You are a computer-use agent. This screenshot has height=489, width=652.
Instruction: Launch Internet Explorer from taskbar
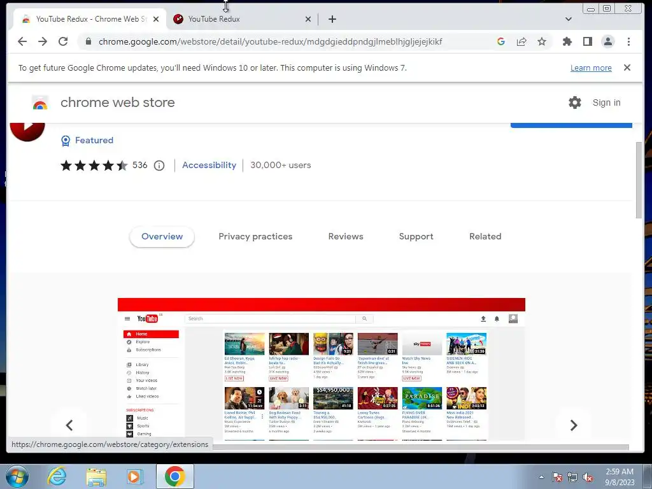(57, 476)
